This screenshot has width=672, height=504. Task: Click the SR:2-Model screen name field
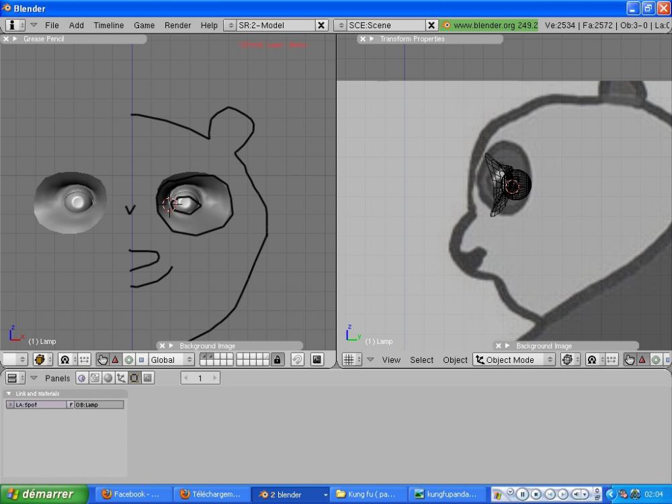pos(276,26)
